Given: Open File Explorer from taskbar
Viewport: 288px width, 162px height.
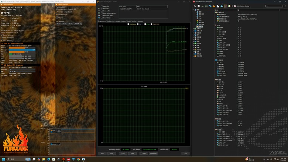Looking at the screenshot, I should click(x=44, y=159).
